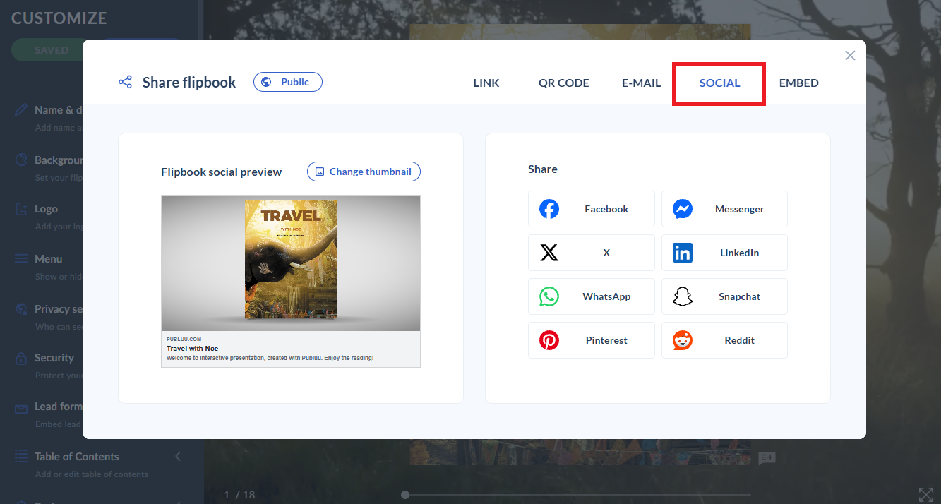Image resolution: width=941 pixels, height=504 pixels.
Task: Click the WhatsApp logo icon
Action: (x=549, y=296)
